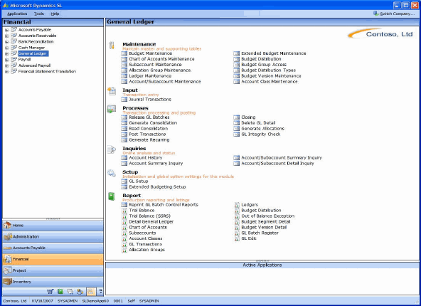Viewport: 421px width, 306px height.
Task: Click the icon beside Budget Maintenance
Action: [124, 53]
